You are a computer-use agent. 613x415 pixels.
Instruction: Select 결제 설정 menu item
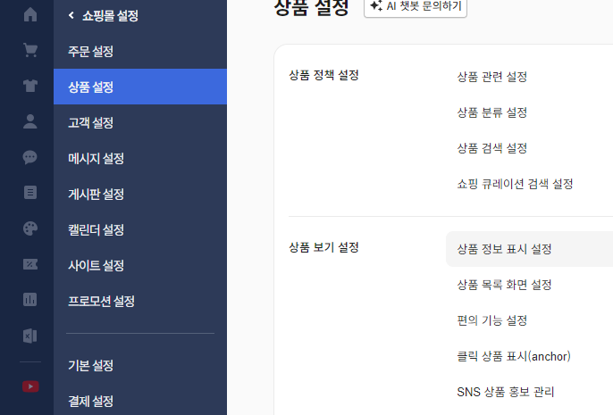click(140, 401)
